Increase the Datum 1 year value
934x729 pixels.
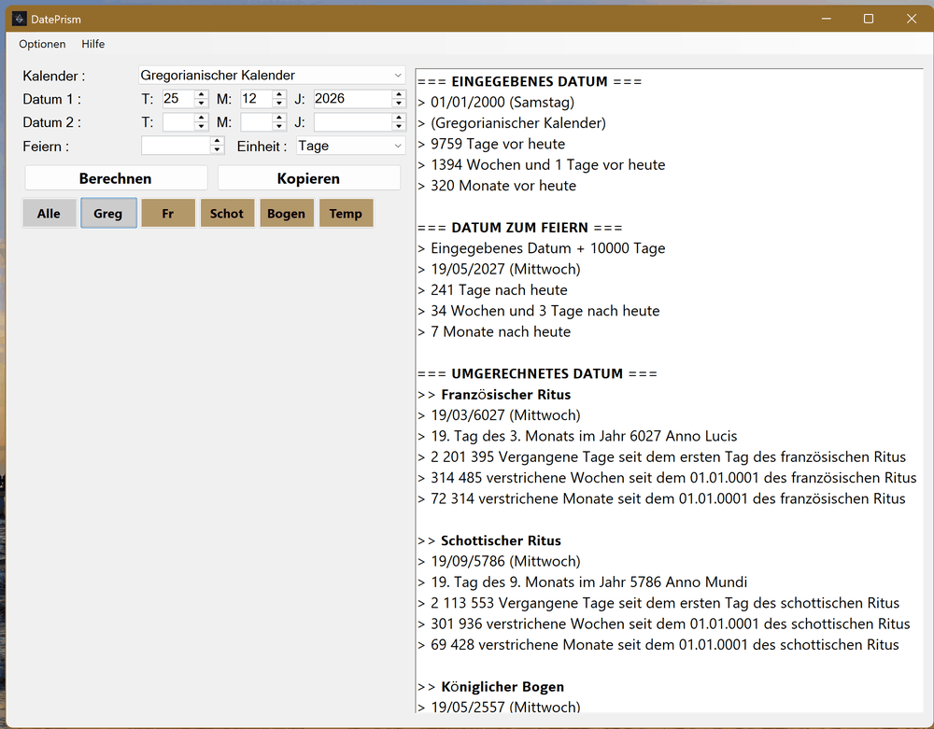(x=399, y=94)
